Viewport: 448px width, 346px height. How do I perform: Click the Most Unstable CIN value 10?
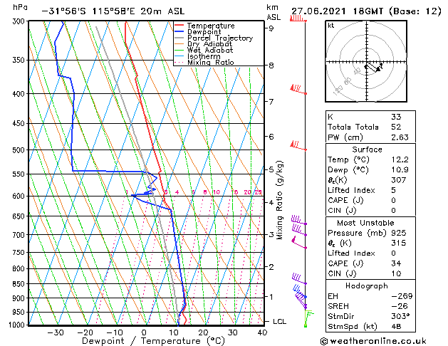point(396,273)
